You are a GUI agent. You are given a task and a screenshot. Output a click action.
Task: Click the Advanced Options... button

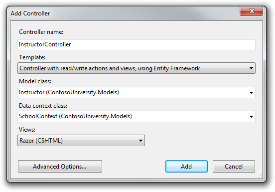pyautogui.click(x=60, y=166)
